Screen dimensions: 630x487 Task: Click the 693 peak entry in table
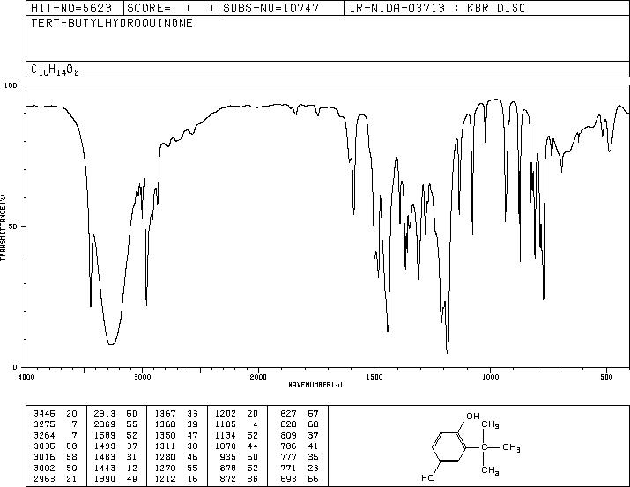pyautogui.click(x=300, y=478)
